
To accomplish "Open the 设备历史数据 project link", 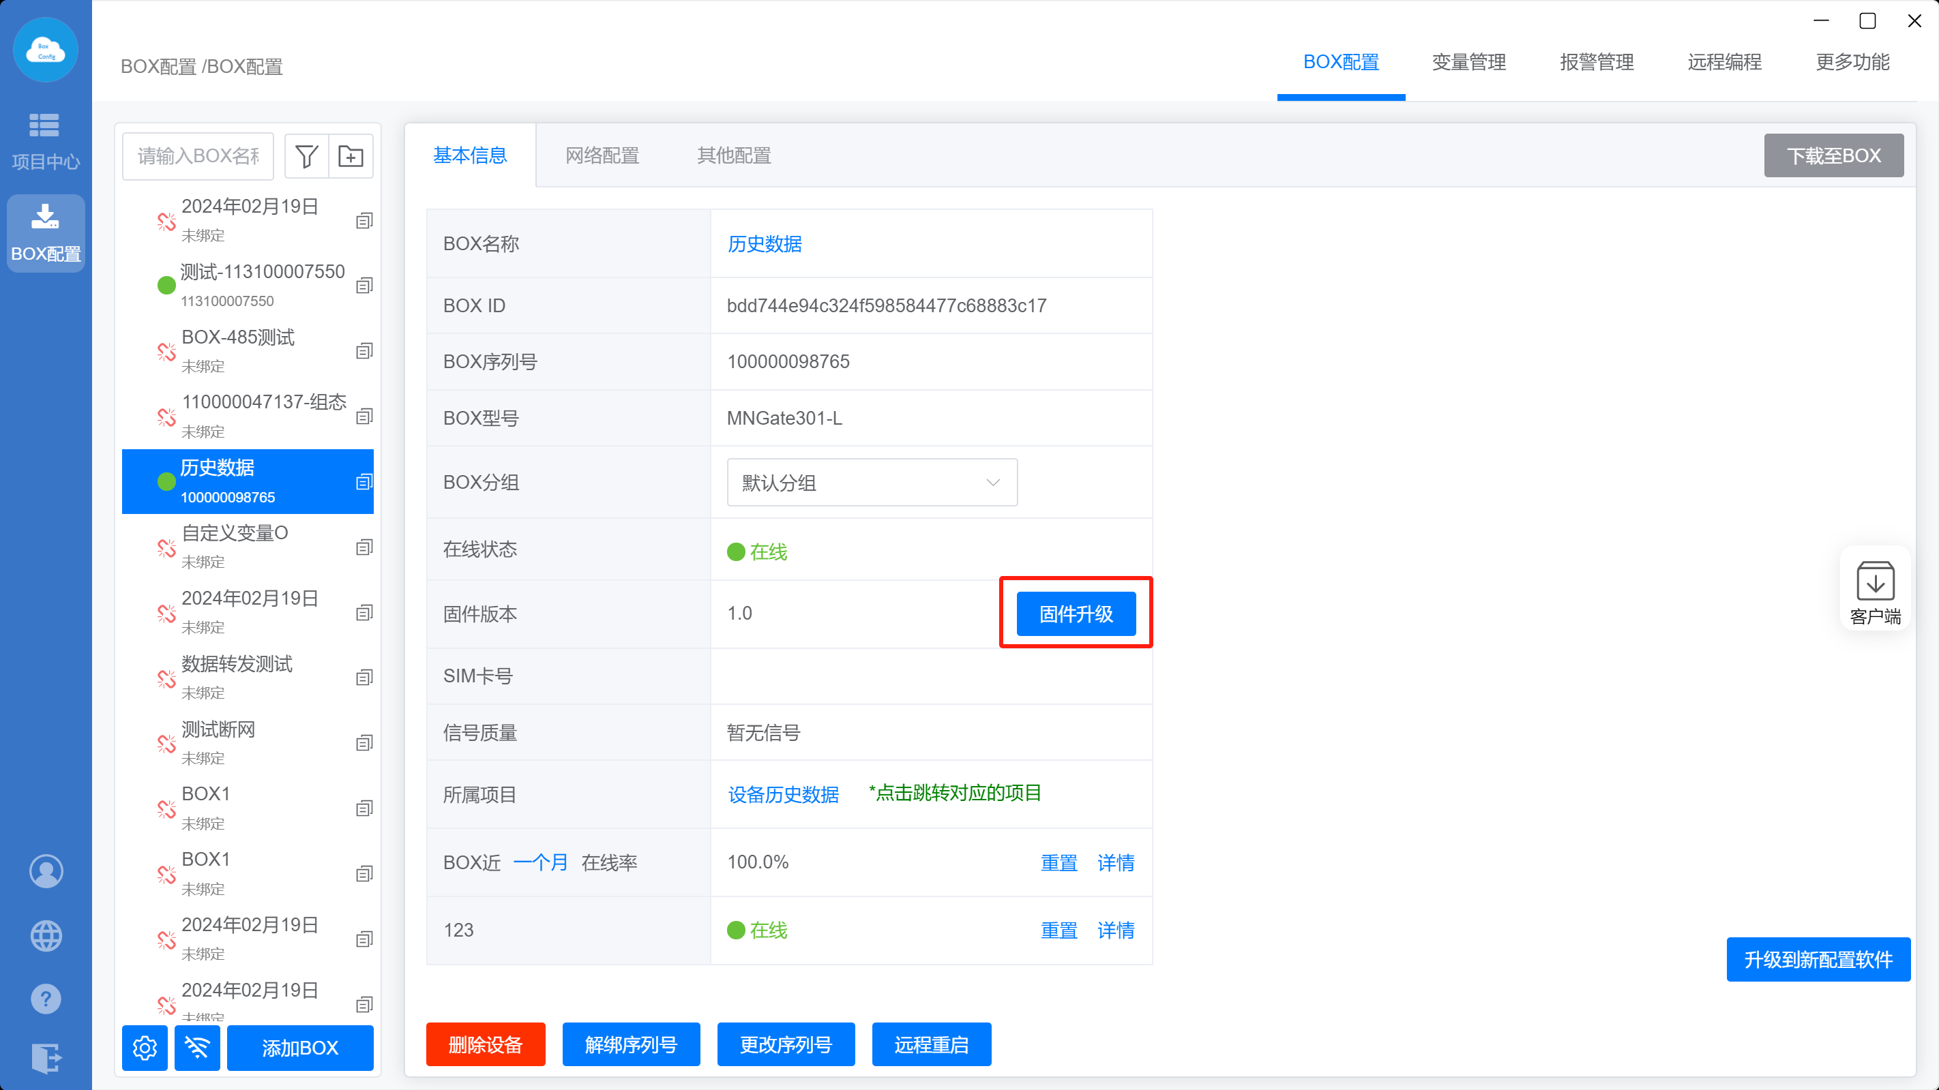I will point(783,794).
